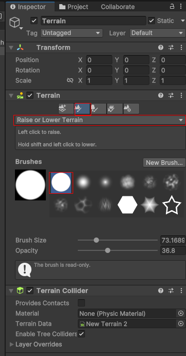186x356 pixels.
Task: Open Terrain Data object picker circle
Action: click(181, 324)
